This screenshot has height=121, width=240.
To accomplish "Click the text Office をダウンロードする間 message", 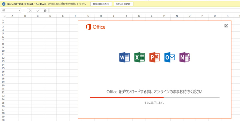I will pyautogui.click(x=154, y=92).
